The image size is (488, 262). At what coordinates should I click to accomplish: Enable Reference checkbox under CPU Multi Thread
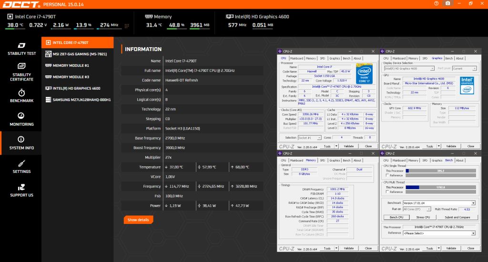click(387, 191)
